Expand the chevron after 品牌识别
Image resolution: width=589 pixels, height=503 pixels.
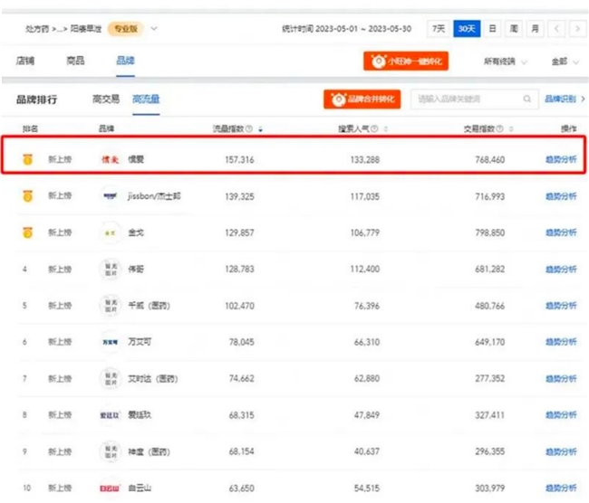(x=583, y=99)
